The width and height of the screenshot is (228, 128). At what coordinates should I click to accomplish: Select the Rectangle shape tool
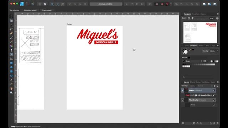11,63
